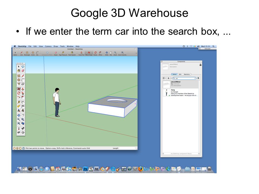
Task: Click the Section Plane tool in the palette
Action: point(23,132)
